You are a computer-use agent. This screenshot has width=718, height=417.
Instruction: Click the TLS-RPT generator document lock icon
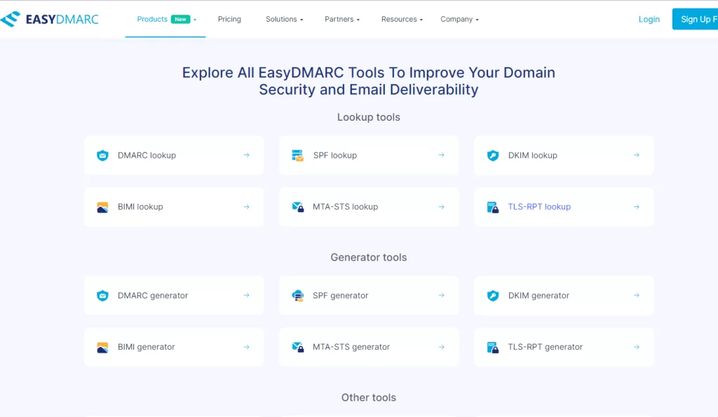pos(493,347)
